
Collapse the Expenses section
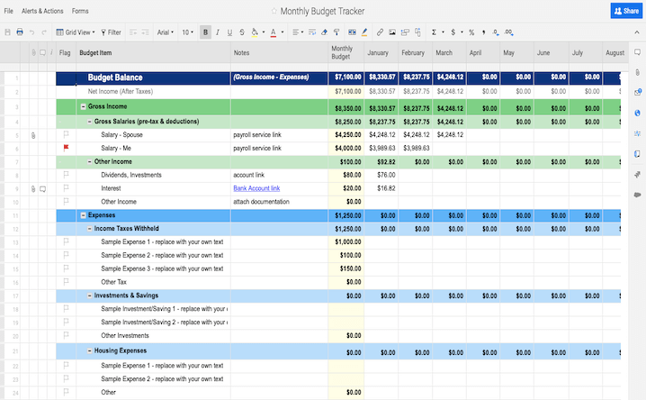(83, 215)
